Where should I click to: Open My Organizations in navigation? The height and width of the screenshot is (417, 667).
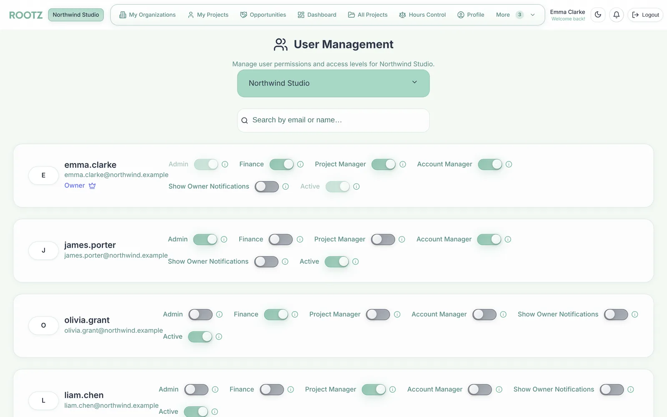tap(148, 15)
